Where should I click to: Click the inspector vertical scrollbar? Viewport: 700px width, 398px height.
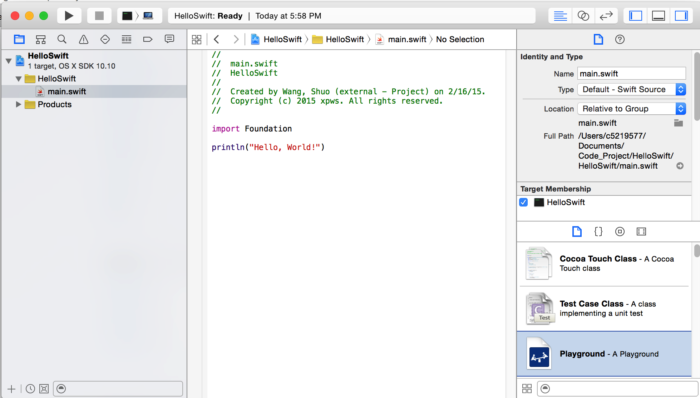click(696, 86)
